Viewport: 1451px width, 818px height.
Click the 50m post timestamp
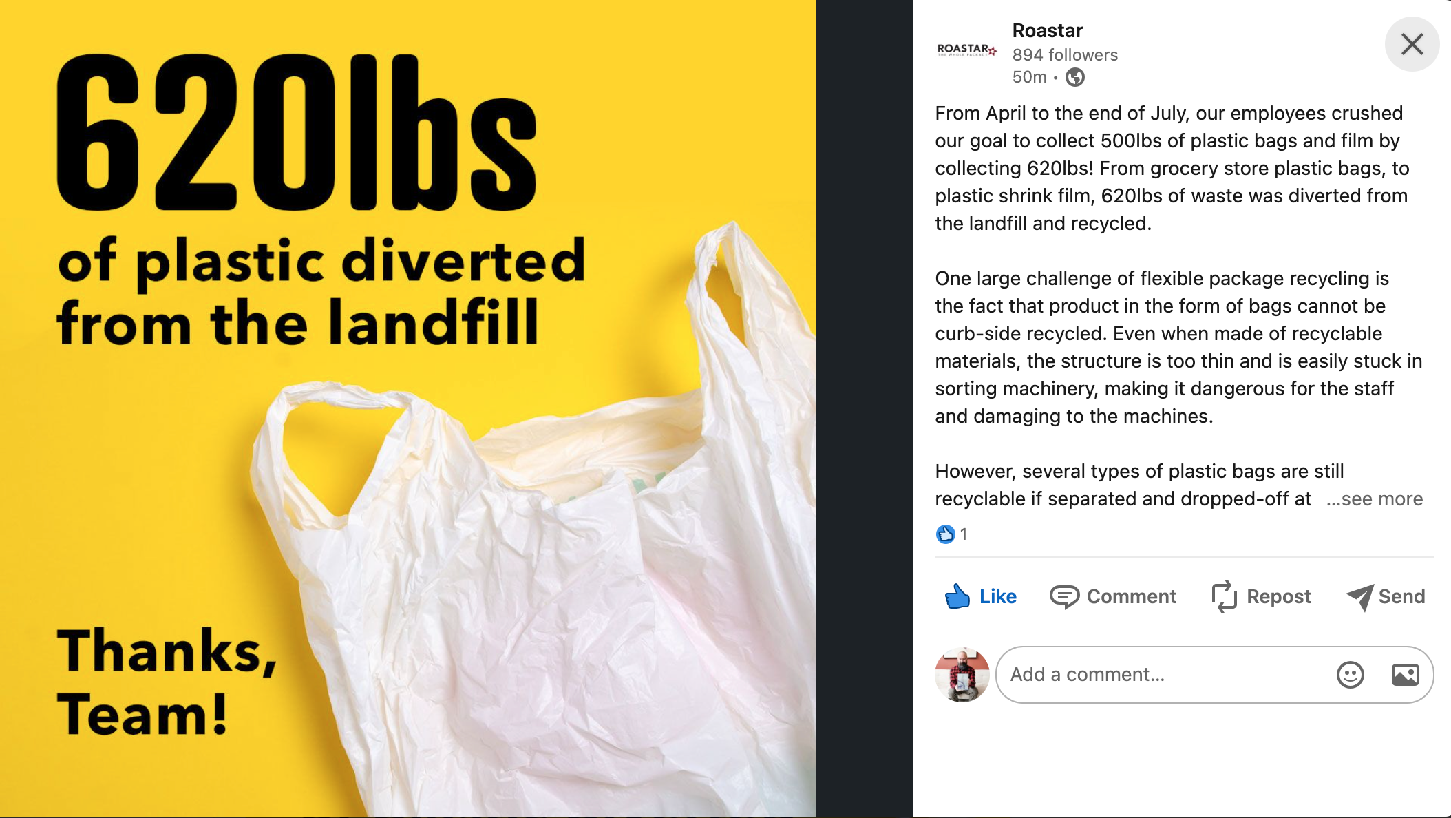coord(1029,77)
